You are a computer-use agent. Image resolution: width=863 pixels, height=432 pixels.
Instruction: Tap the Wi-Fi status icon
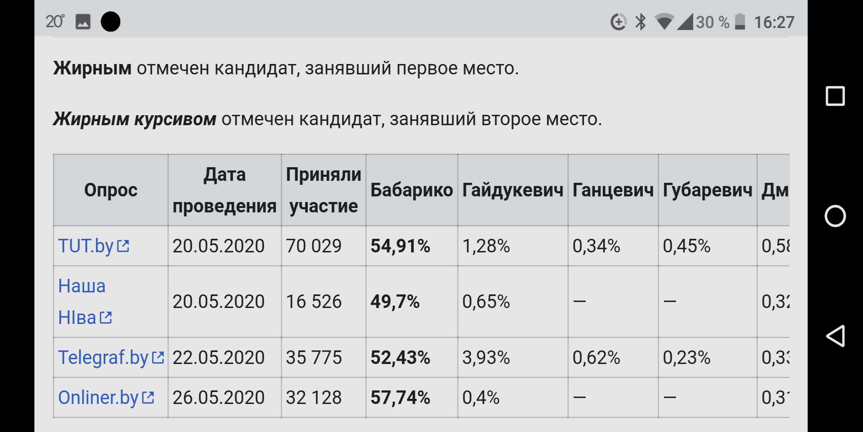tap(664, 22)
